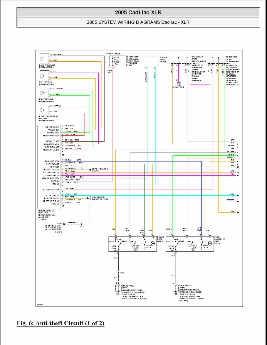
Task: Click the 'DK BLU 5970' wire label
Action: [73, 160]
